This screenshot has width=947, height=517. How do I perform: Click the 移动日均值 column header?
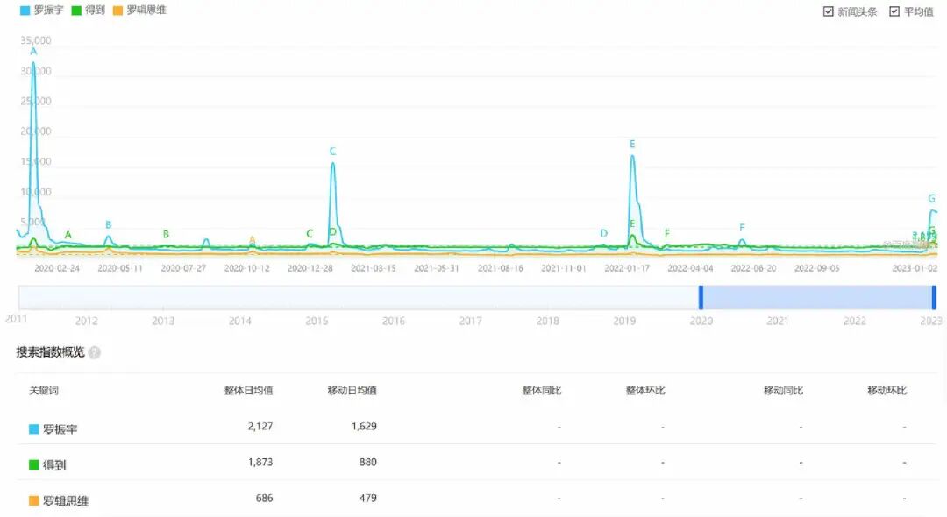352,390
